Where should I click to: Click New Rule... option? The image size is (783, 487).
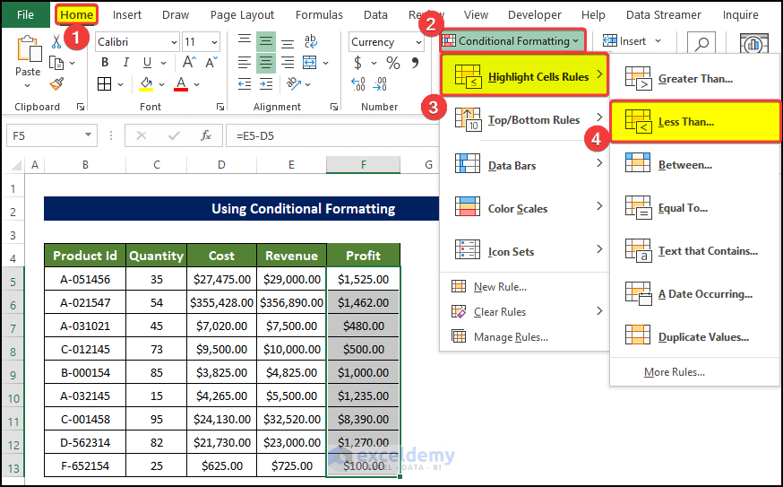pos(524,286)
